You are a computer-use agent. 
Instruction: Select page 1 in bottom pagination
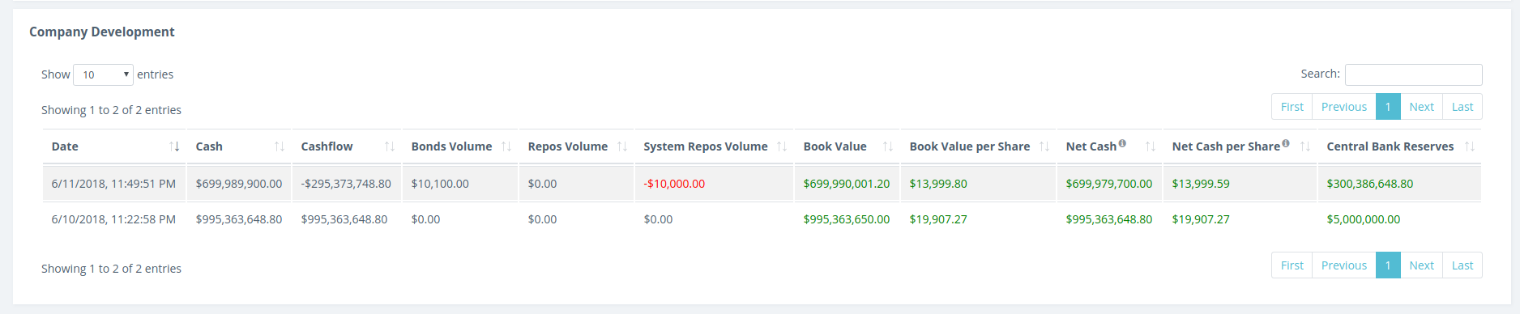coord(1388,265)
